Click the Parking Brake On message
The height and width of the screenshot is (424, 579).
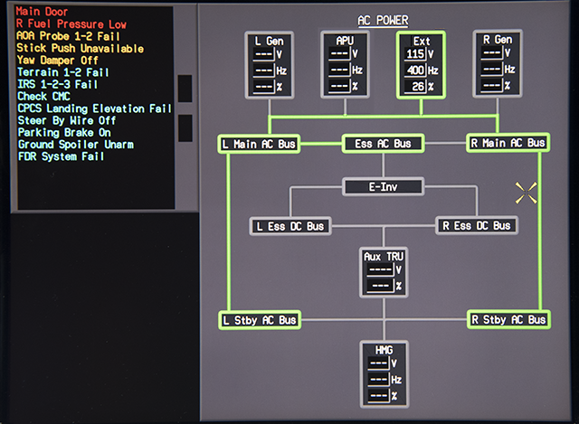pyautogui.click(x=64, y=133)
